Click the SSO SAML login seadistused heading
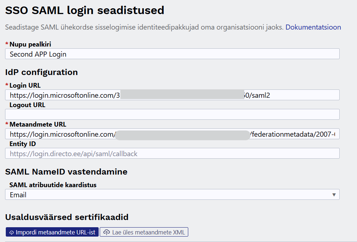This screenshot has height=242, width=357. click(x=85, y=10)
